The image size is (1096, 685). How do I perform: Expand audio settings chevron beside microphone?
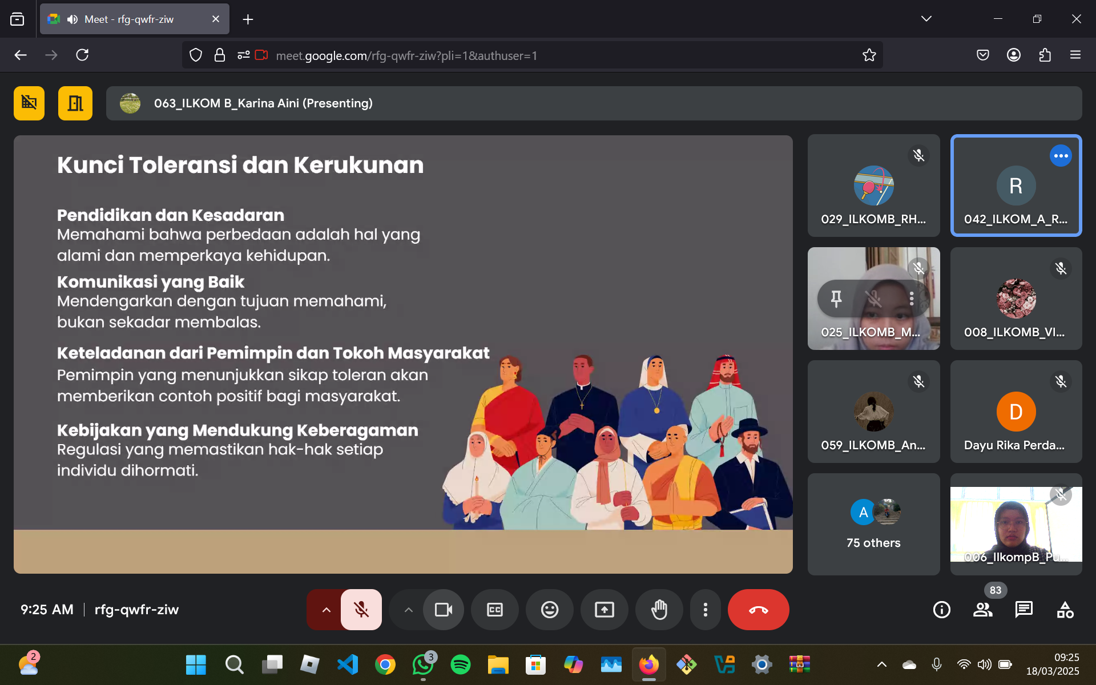[326, 610]
